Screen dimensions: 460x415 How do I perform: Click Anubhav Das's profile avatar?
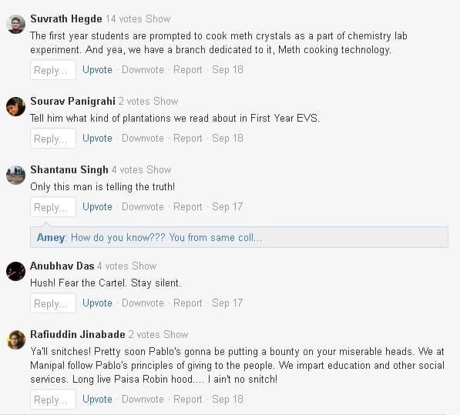(15, 271)
